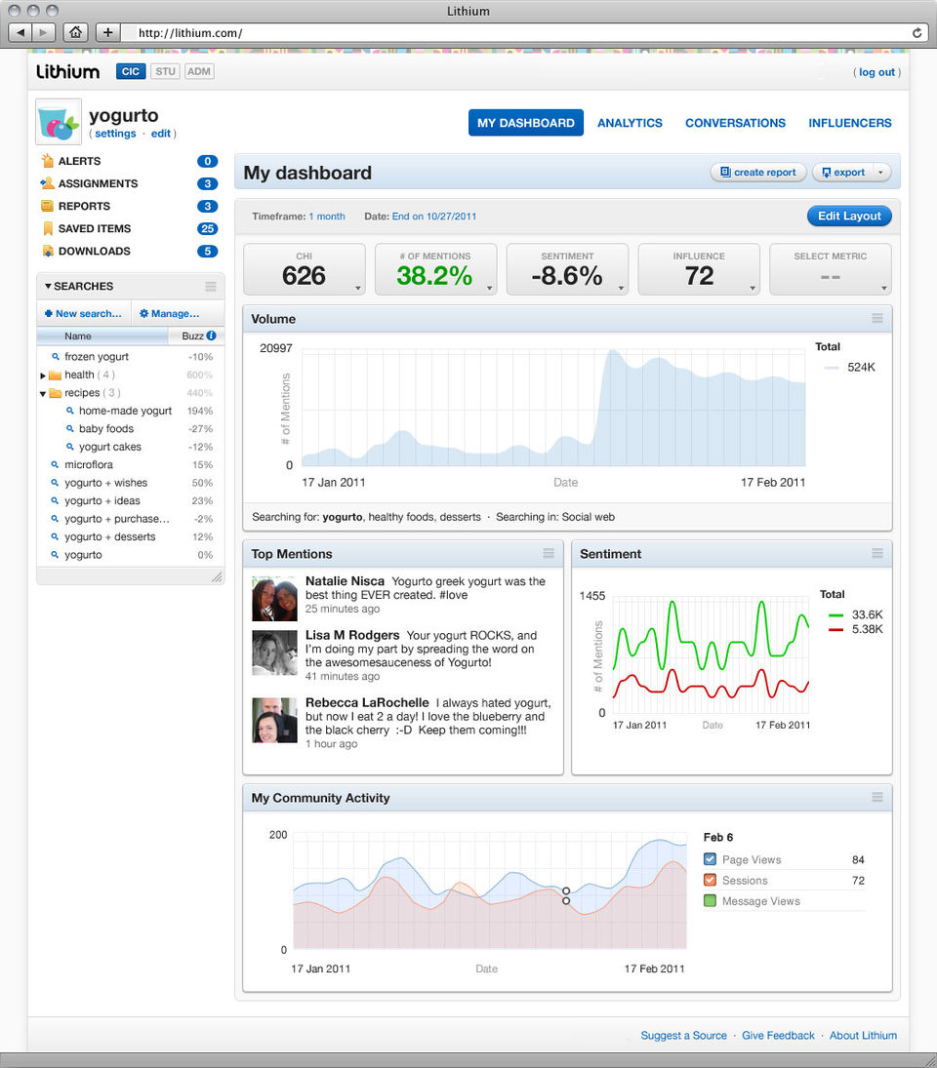Select the Conversations tab
The height and width of the screenshot is (1068, 937).
pyautogui.click(x=735, y=123)
